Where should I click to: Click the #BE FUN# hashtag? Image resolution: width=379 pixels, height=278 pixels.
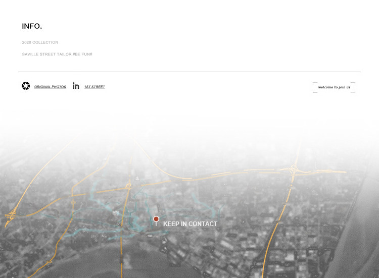coord(82,54)
